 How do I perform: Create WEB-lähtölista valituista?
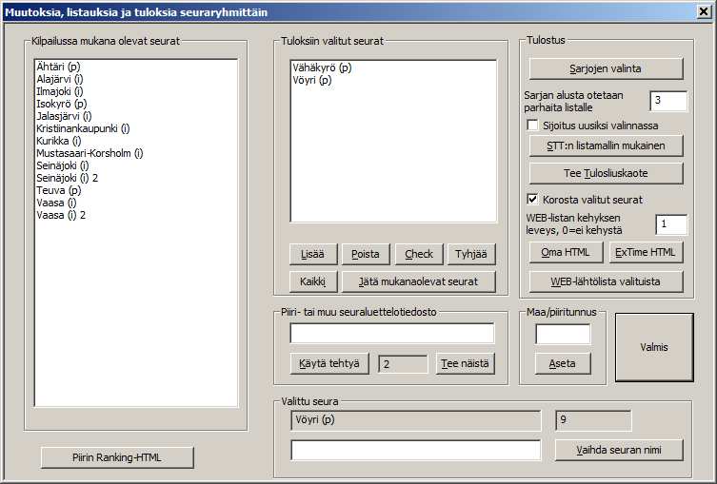606,281
